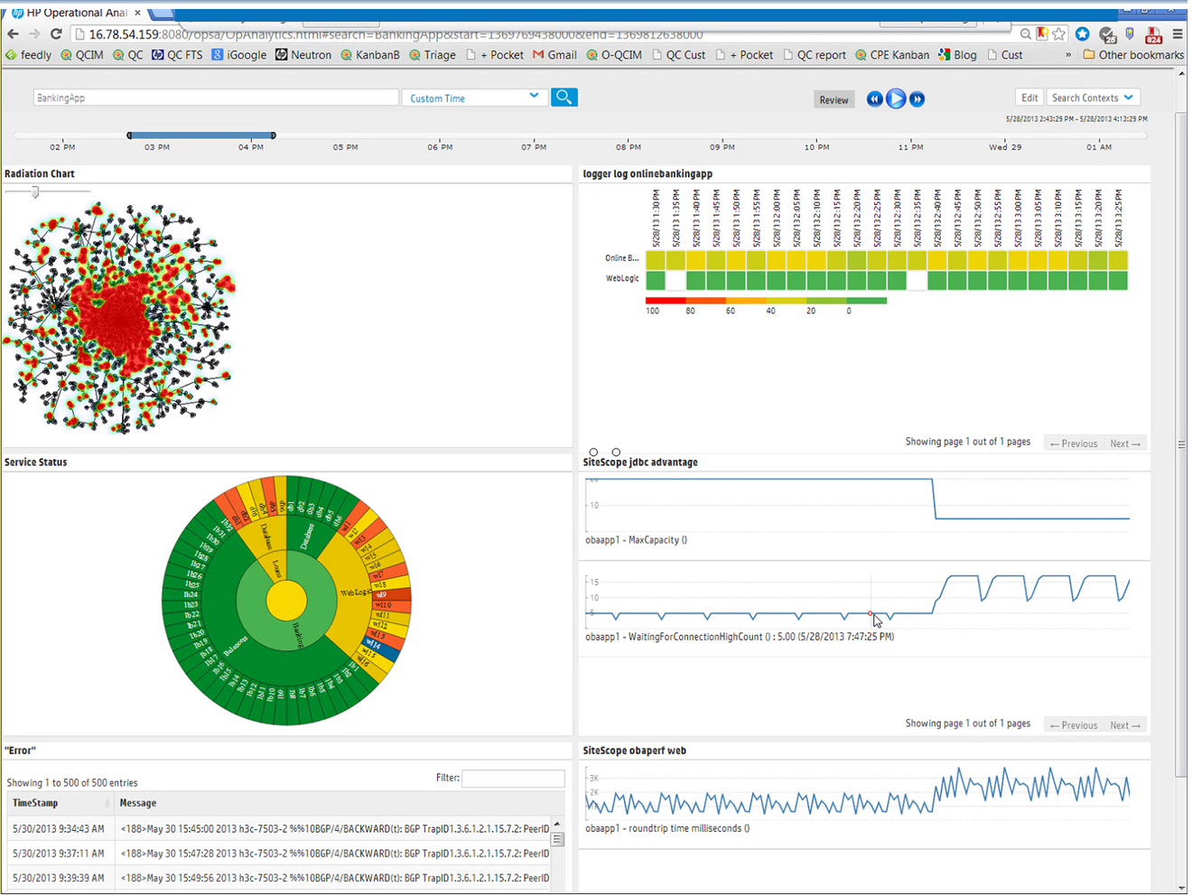1192x896 pixels.
Task: Click the blue magnifier search button
Action: coord(564,98)
